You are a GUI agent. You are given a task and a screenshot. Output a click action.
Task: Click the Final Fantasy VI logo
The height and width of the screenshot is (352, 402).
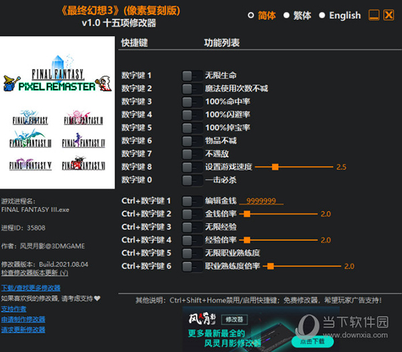pos(83,163)
